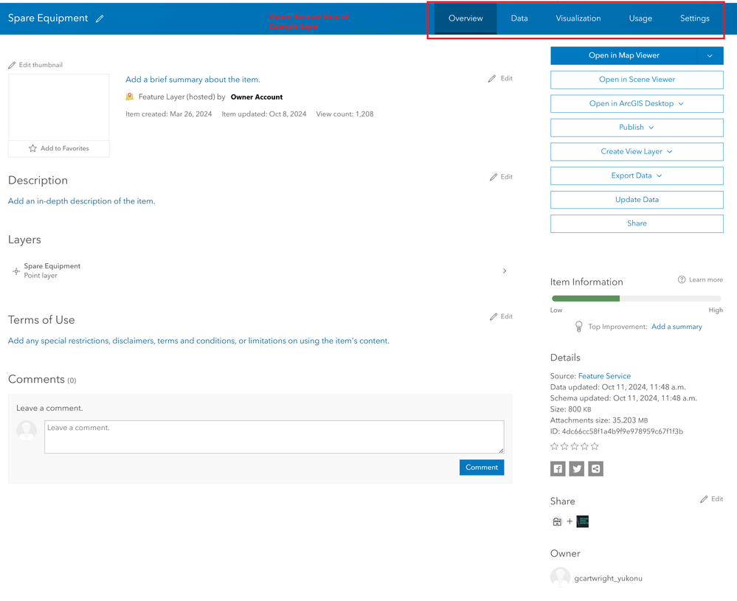Image resolution: width=737 pixels, height=601 pixels.
Task: Click the point layer symbol icon
Action: tap(16, 271)
